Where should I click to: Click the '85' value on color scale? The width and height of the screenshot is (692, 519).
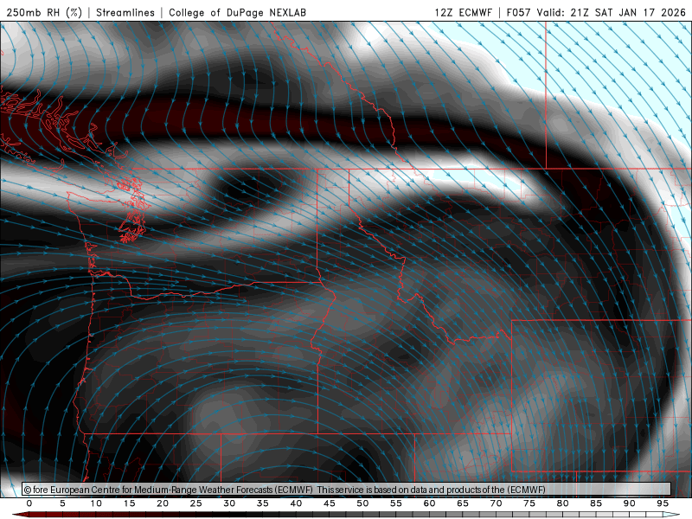point(596,503)
